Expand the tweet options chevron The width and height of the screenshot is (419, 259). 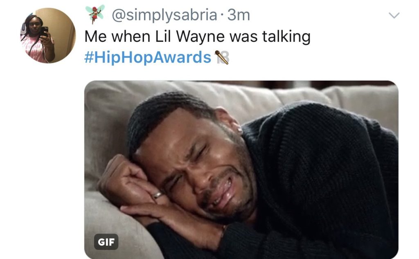tap(394, 15)
